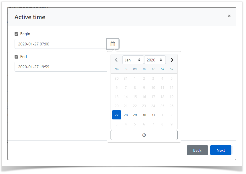Advance to February using next month arrow

(172, 60)
